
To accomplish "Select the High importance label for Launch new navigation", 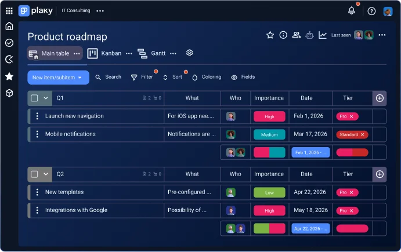I will pos(269,116).
